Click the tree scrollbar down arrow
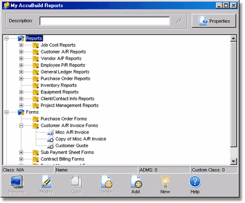The width and height of the screenshot is (245, 203). point(233,161)
